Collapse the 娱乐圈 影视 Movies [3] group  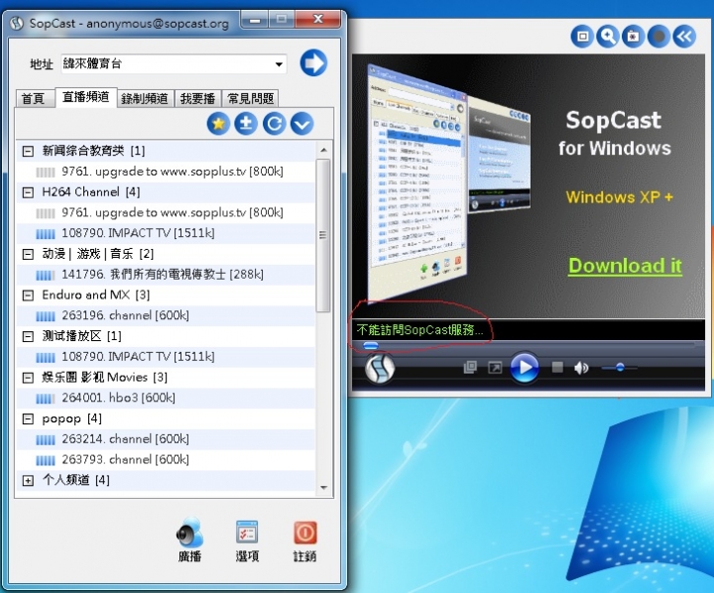[x=28, y=378]
